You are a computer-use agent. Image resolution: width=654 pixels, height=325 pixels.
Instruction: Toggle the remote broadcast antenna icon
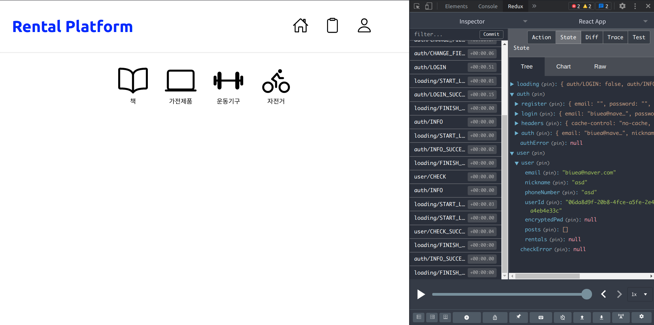[621, 317]
